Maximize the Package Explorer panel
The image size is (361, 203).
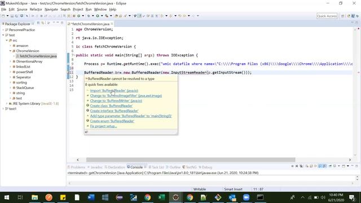62,23
